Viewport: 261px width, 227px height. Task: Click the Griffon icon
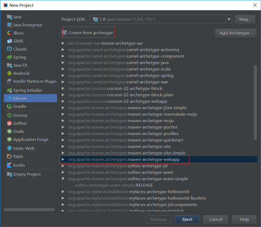[9, 123]
